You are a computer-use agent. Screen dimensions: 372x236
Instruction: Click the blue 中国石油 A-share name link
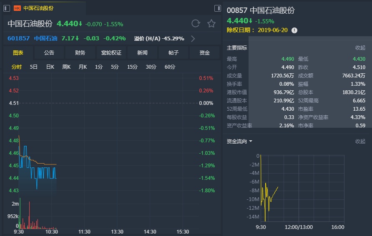45,38
